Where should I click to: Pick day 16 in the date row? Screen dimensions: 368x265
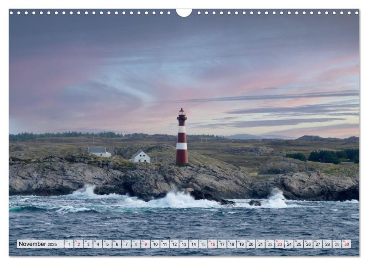(x=212, y=244)
